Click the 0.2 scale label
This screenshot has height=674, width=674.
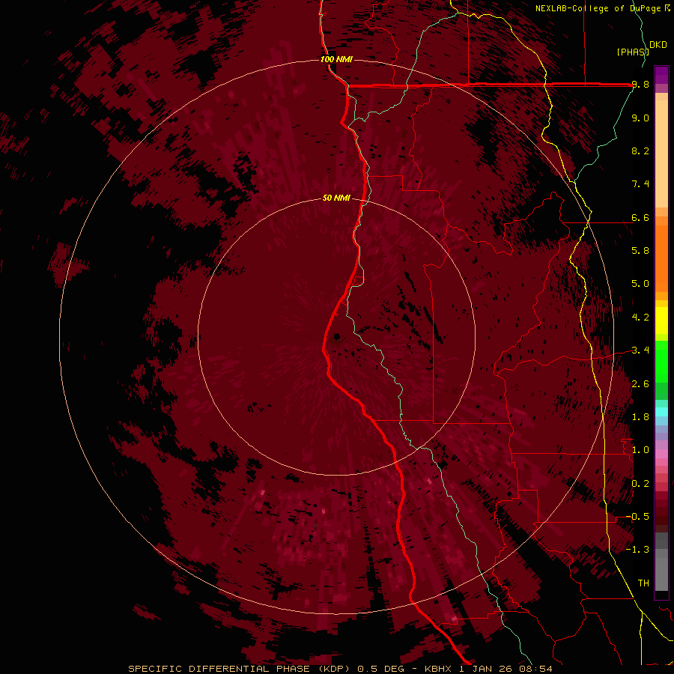click(x=640, y=484)
